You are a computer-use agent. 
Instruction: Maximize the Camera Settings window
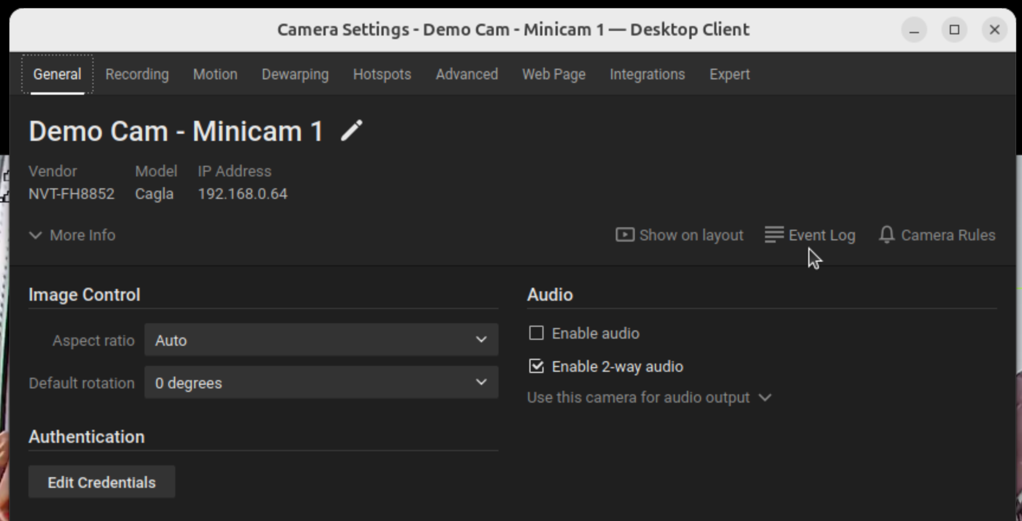pyautogui.click(x=954, y=30)
